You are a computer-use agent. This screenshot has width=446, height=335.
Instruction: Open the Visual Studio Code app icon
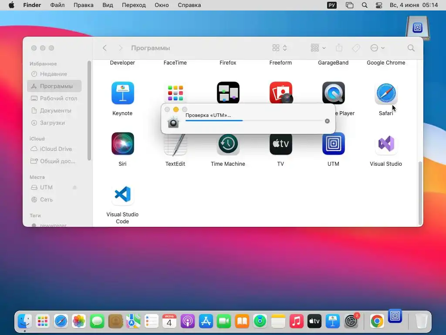click(x=122, y=194)
